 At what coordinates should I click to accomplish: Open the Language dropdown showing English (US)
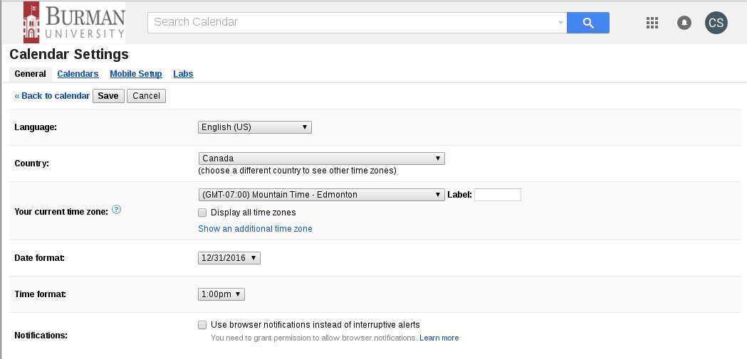pyautogui.click(x=255, y=127)
